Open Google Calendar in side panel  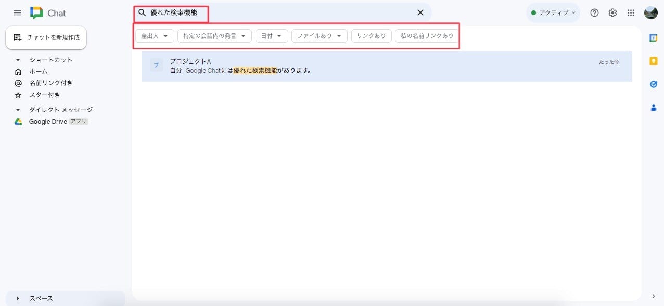[x=654, y=38]
